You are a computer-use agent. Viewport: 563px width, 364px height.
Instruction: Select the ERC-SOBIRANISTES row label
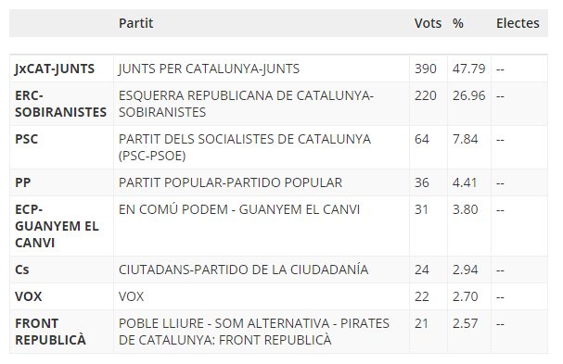pos(60,104)
